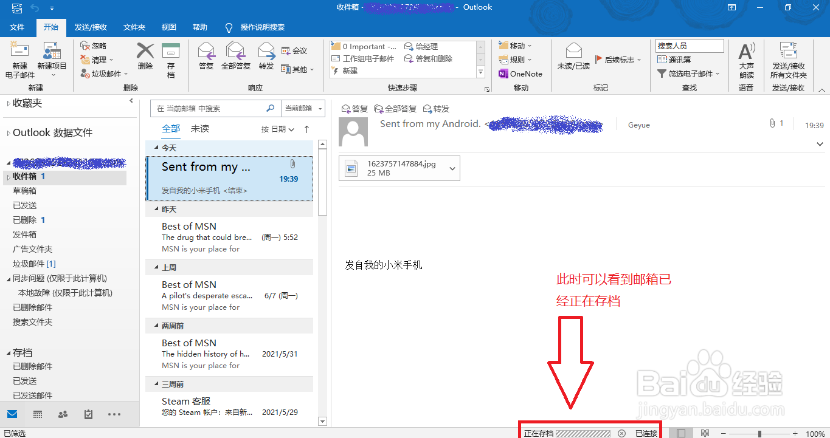This screenshot has width=830, height=438.
Task: Open the 文件 tab
Action: pos(18,27)
